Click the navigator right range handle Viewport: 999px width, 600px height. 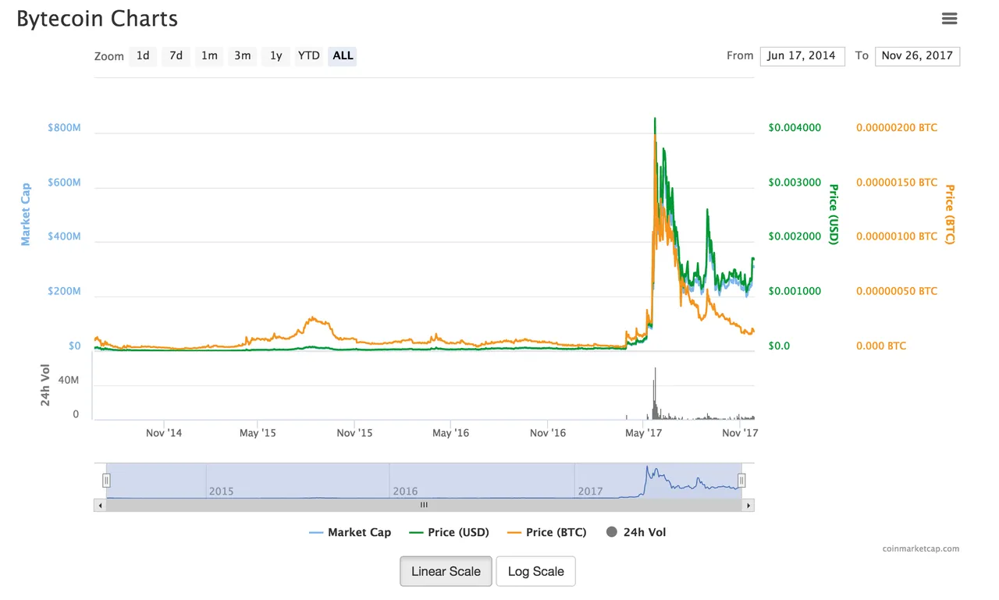(741, 481)
